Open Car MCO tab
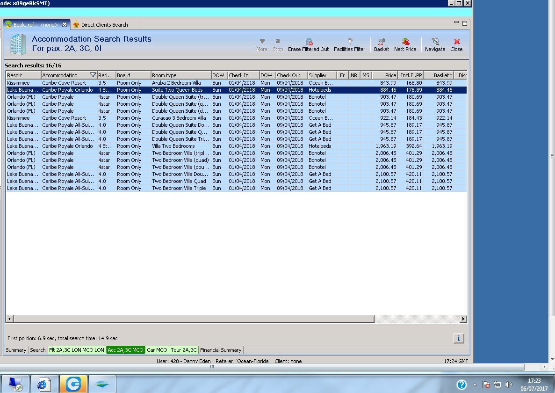Image resolution: width=555 pixels, height=393 pixels. pos(157,350)
